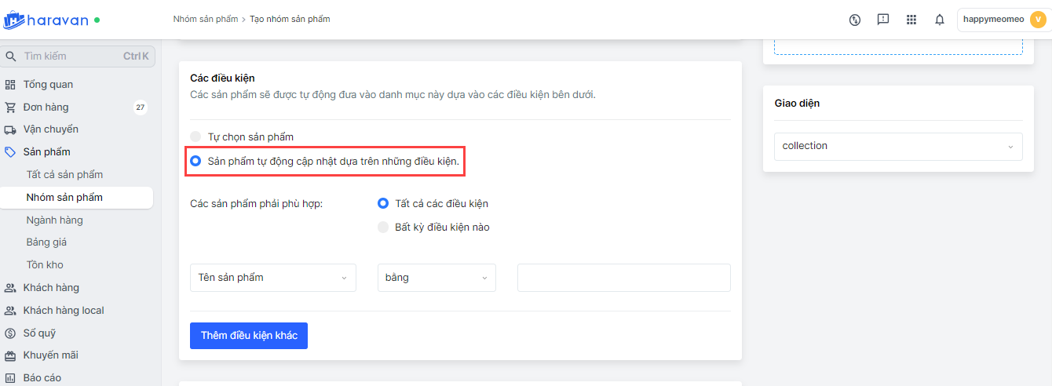The width and height of the screenshot is (1052, 386).
Task: Open Khách hàng in sidebar
Action: pyautogui.click(x=51, y=288)
